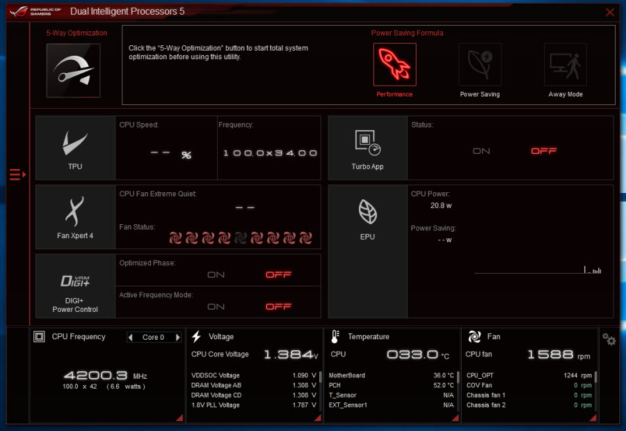
Task: Turn Turbo App status ON
Action: point(481,151)
